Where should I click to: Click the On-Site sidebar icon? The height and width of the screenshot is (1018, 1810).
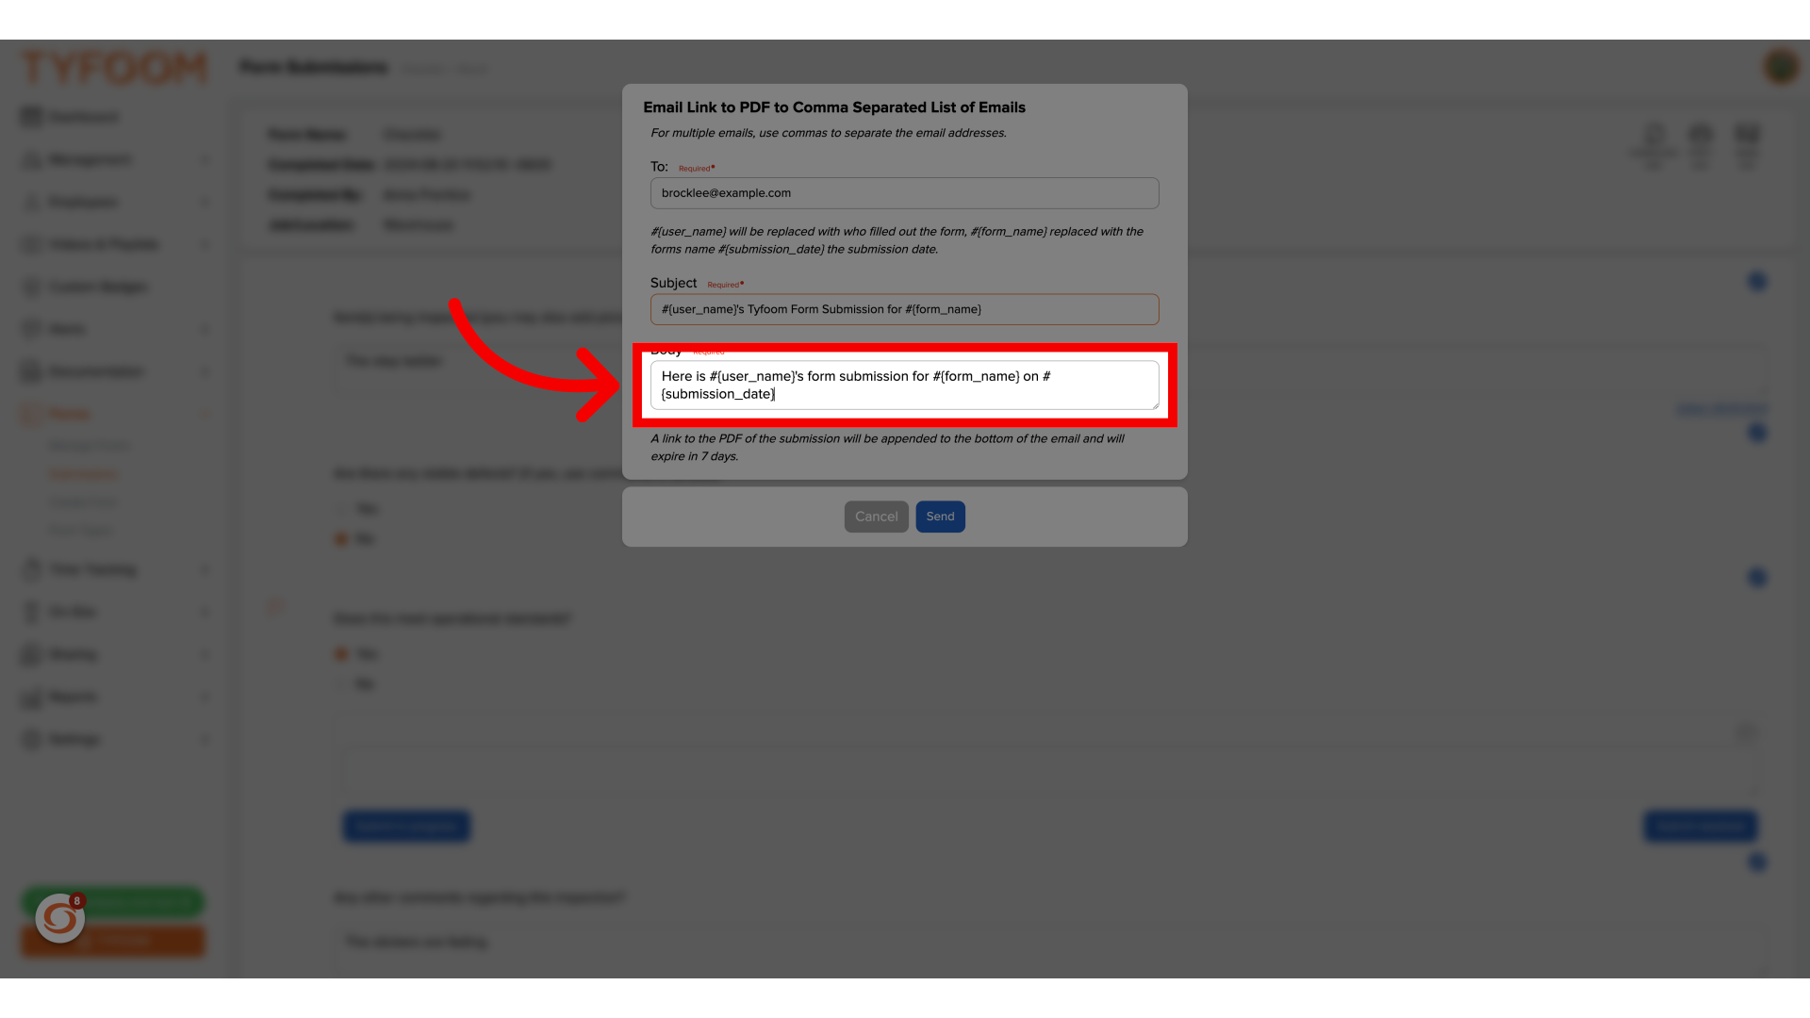coord(31,612)
